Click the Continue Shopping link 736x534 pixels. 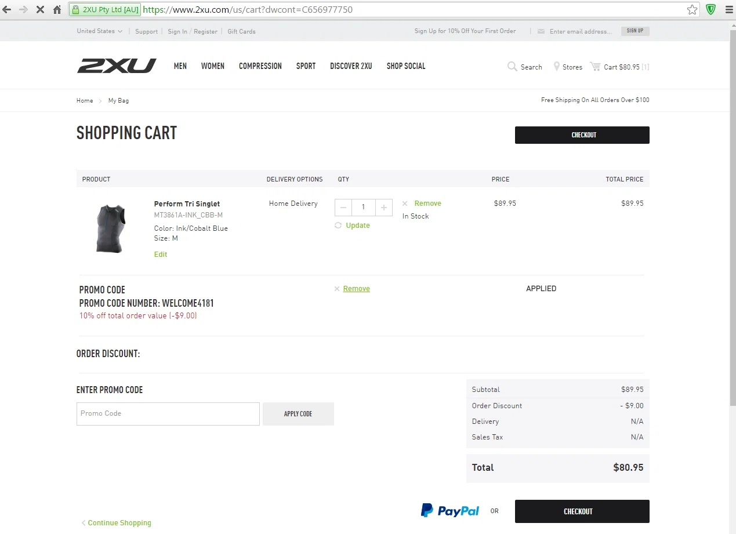(x=119, y=523)
